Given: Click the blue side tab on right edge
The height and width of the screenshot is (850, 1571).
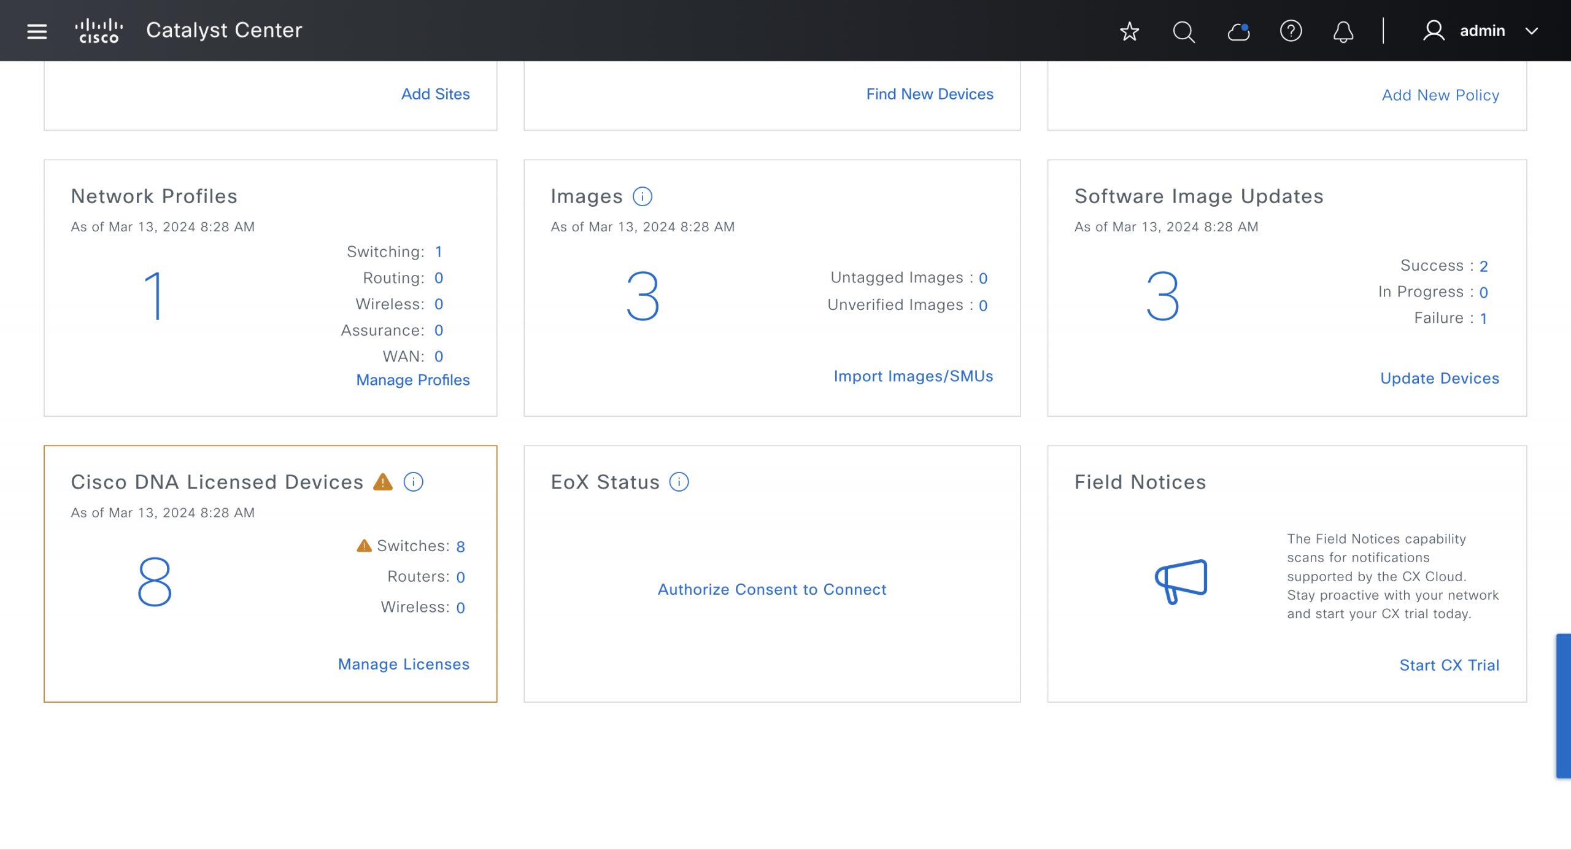Looking at the screenshot, I should tap(1563, 706).
